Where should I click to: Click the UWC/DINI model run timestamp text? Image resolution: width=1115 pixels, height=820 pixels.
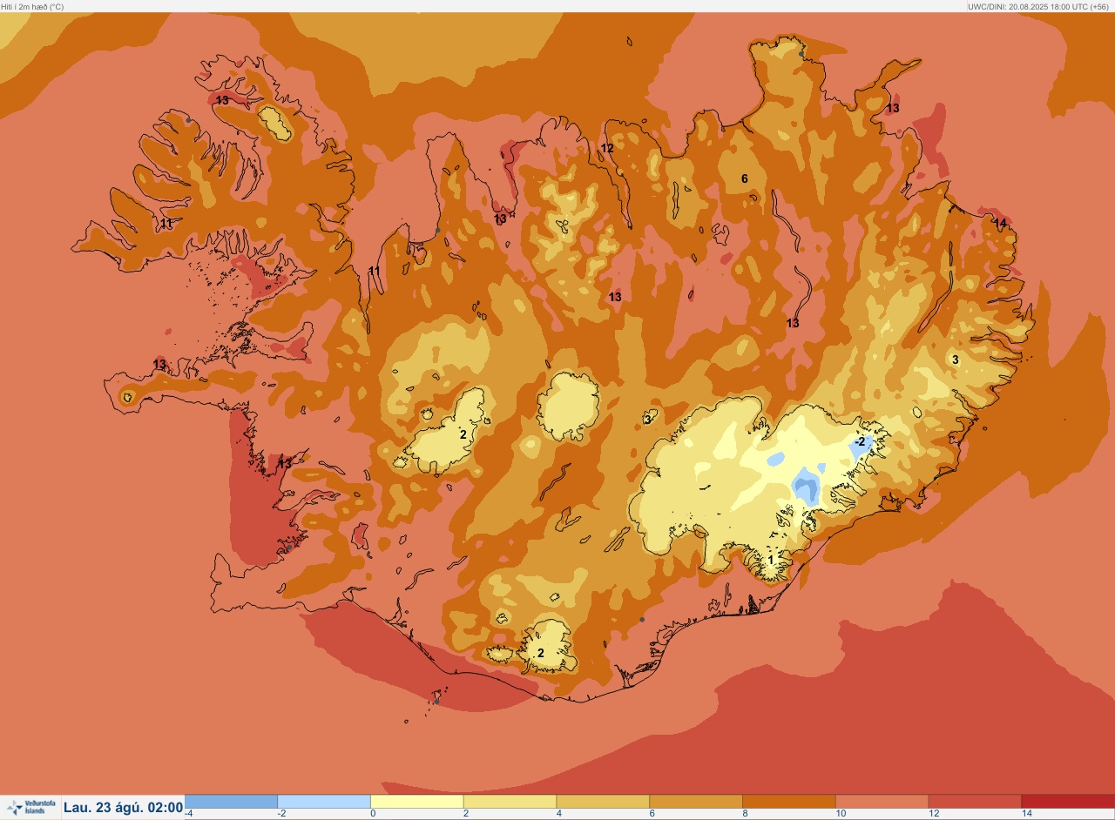coord(1040,6)
